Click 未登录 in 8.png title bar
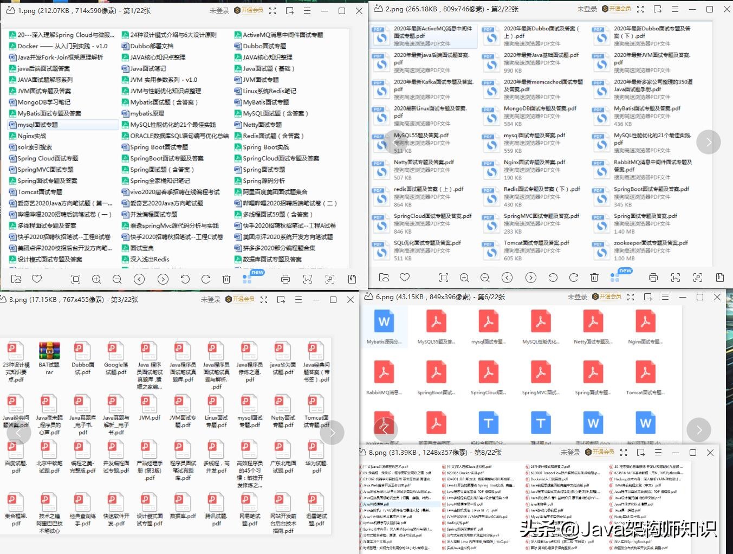Screen dimensions: 733x554 point(570,452)
